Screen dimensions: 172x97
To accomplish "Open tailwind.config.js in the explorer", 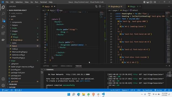I will click(23, 55).
